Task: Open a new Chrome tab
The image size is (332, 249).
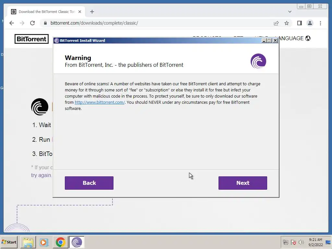Action: tap(92, 12)
